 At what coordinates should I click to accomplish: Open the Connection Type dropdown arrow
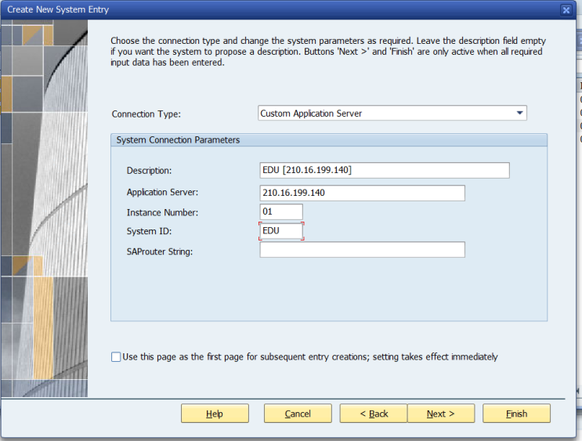point(519,113)
